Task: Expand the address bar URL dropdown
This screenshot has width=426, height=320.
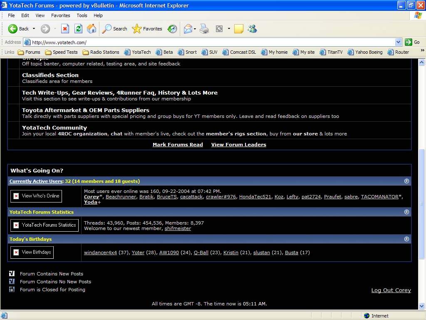Action: pyautogui.click(x=398, y=42)
